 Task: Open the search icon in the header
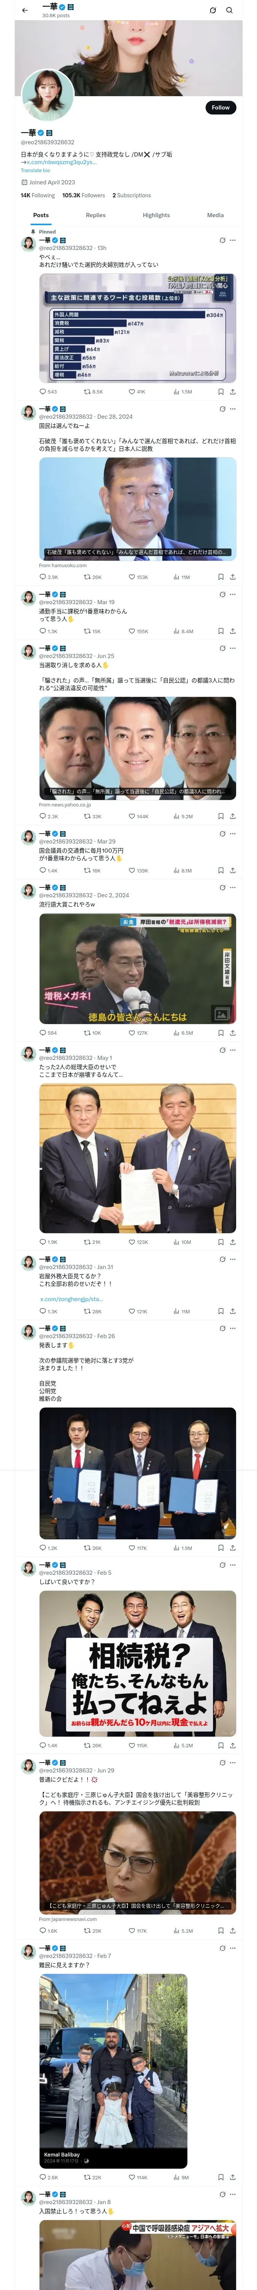pos(230,11)
